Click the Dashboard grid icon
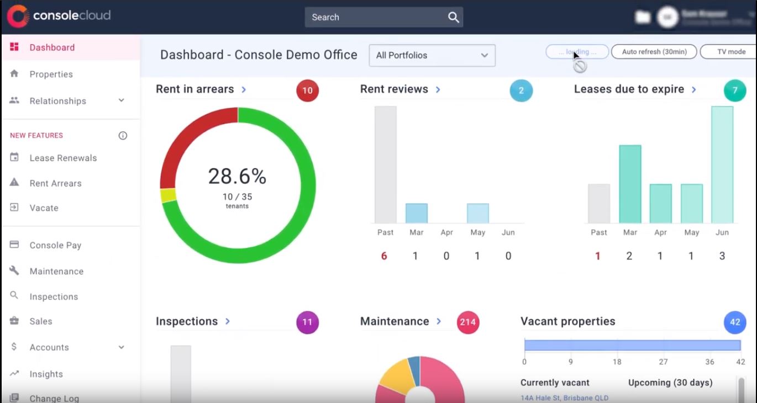The image size is (757, 403). pyautogui.click(x=15, y=47)
